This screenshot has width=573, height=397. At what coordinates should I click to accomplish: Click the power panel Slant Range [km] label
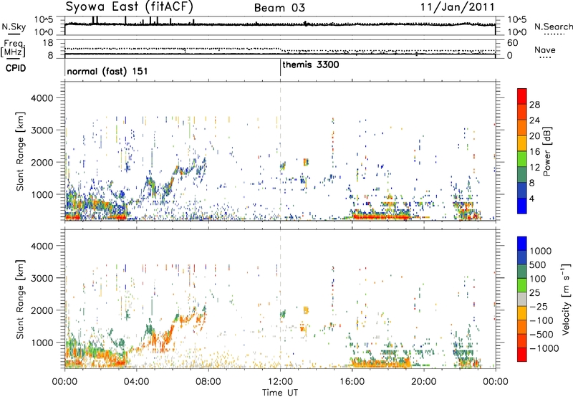20,151
